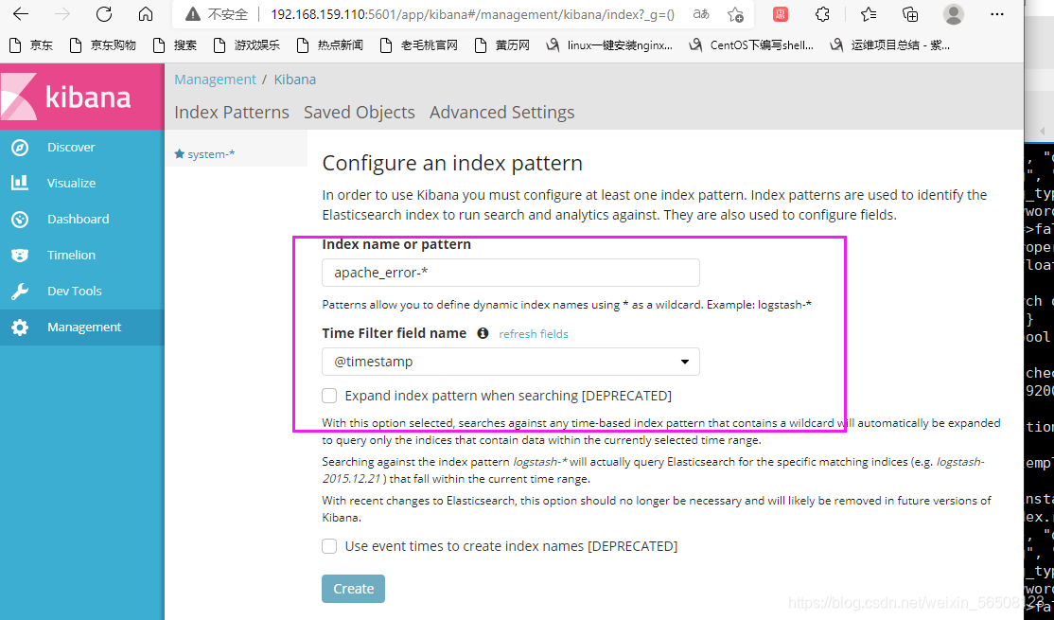Enable Use event times to create index names
Image resolution: width=1054 pixels, height=620 pixels.
pyautogui.click(x=329, y=546)
